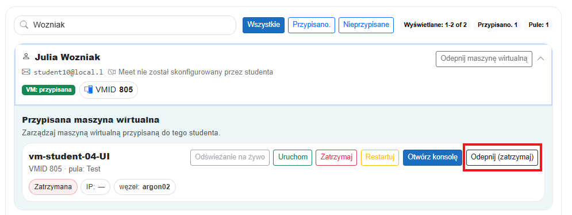The width and height of the screenshot is (572, 215).
Task: Click the Przypisano. 1 counter badge
Action: 498,25
